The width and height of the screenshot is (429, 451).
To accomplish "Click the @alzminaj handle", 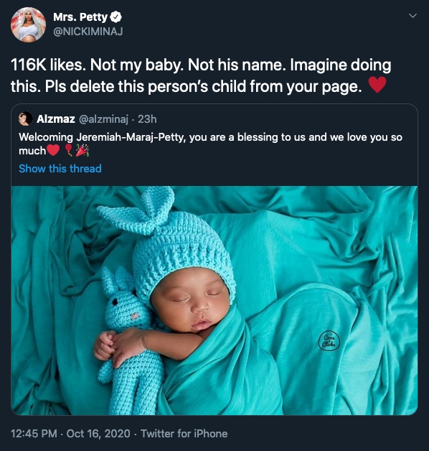I will coord(103,119).
